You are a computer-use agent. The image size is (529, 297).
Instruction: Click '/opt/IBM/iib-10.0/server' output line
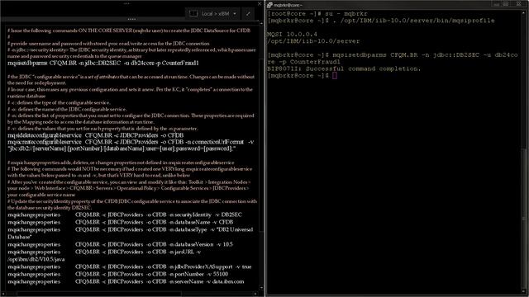point(313,41)
